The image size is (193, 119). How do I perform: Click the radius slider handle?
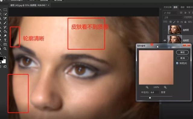coord(150,98)
